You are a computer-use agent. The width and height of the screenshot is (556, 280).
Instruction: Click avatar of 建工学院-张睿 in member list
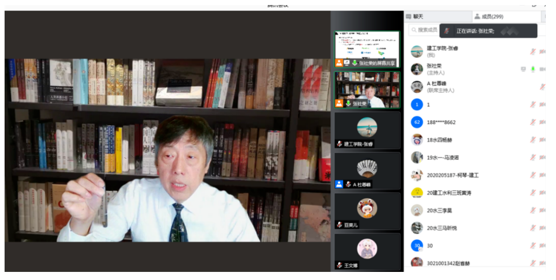(416, 52)
